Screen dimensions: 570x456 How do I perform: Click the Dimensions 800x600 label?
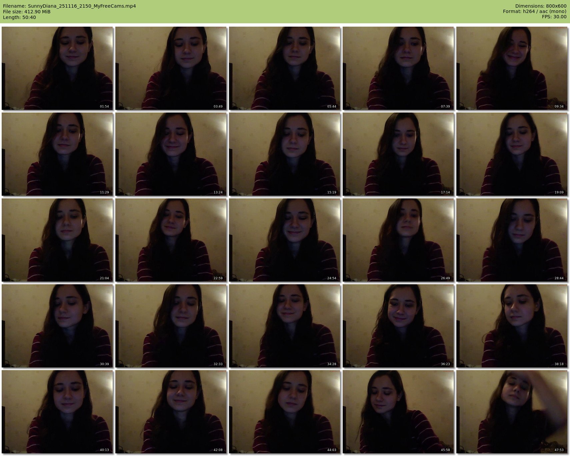[x=541, y=6]
